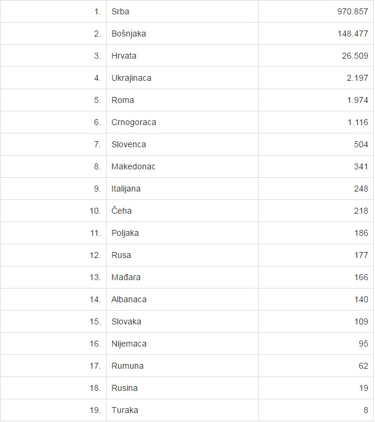Image resolution: width=375 pixels, height=422 pixels.
Task: Click the Hrvata table cell
Action: tap(124, 56)
